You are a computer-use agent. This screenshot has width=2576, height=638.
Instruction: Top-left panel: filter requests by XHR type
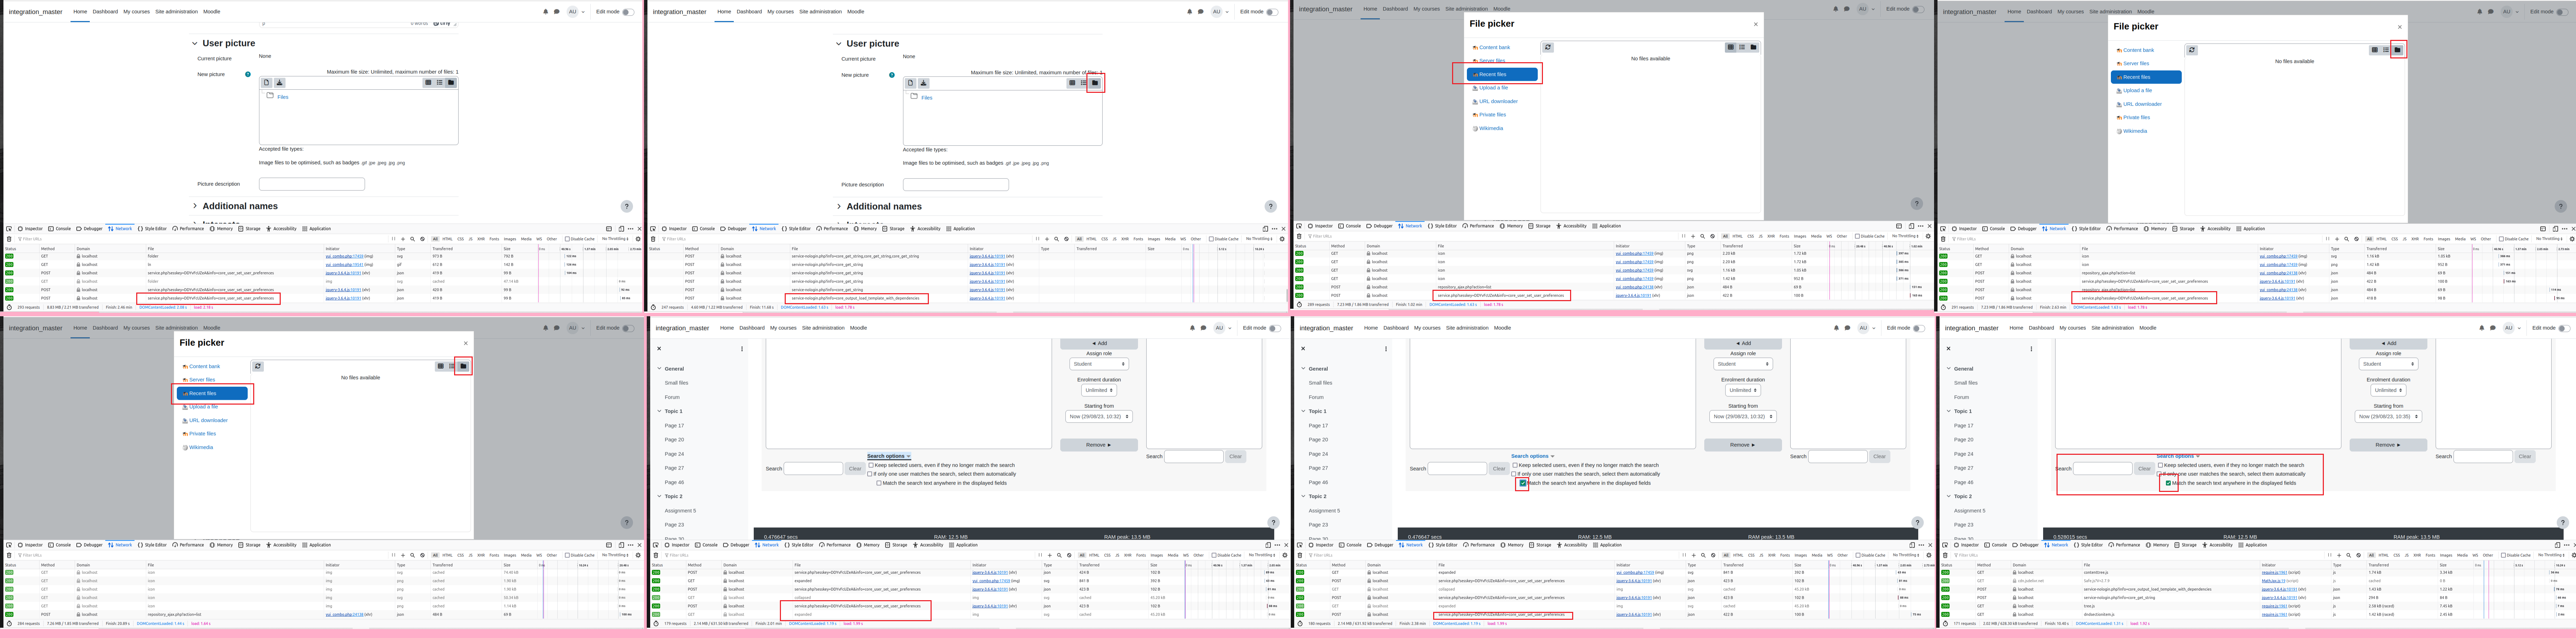coord(481,239)
